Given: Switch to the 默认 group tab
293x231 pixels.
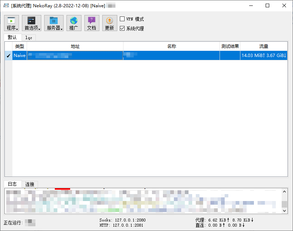Looking at the screenshot, I should click(x=12, y=37).
